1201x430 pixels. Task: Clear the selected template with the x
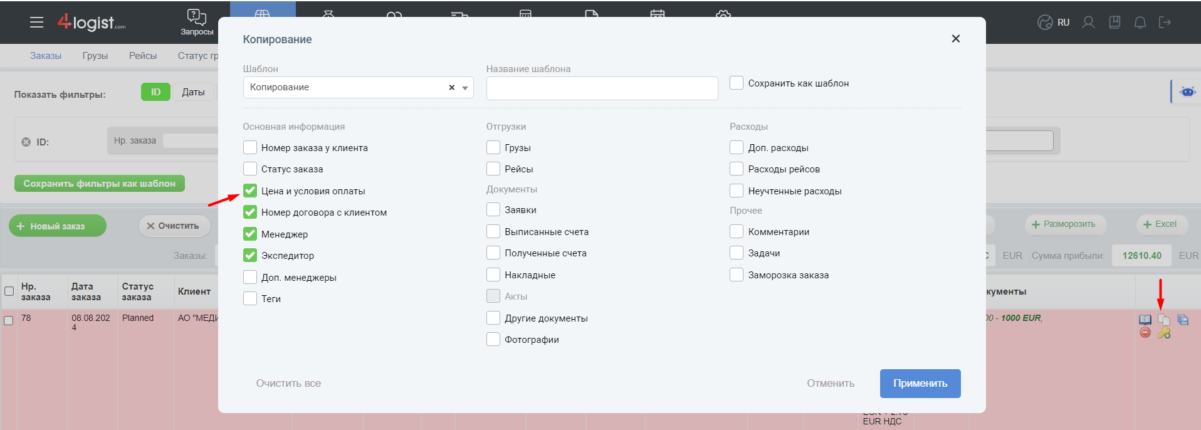point(451,88)
